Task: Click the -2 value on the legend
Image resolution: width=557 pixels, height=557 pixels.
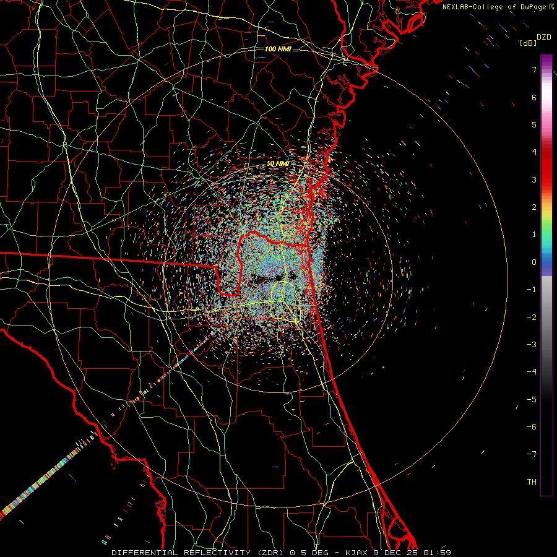Action: pyautogui.click(x=532, y=317)
